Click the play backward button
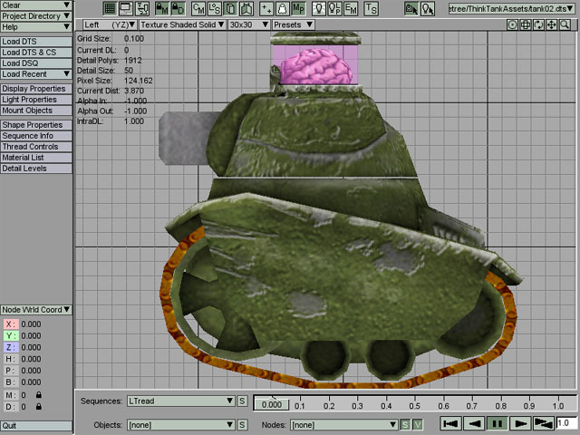 474,423
